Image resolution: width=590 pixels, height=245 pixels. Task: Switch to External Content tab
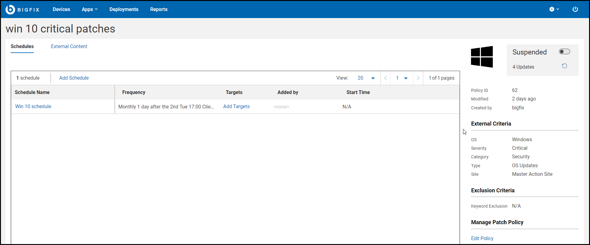pyautogui.click(x=69, y=47)
